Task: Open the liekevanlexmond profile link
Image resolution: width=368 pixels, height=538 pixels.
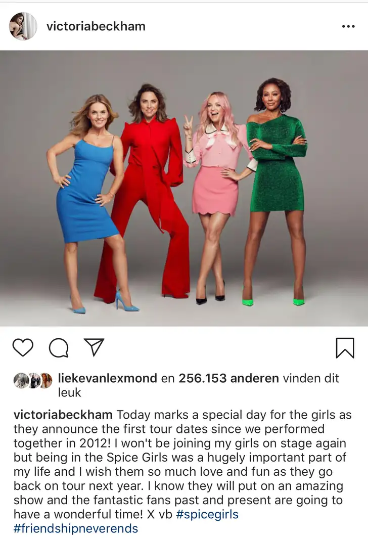Action: point(107,378)
